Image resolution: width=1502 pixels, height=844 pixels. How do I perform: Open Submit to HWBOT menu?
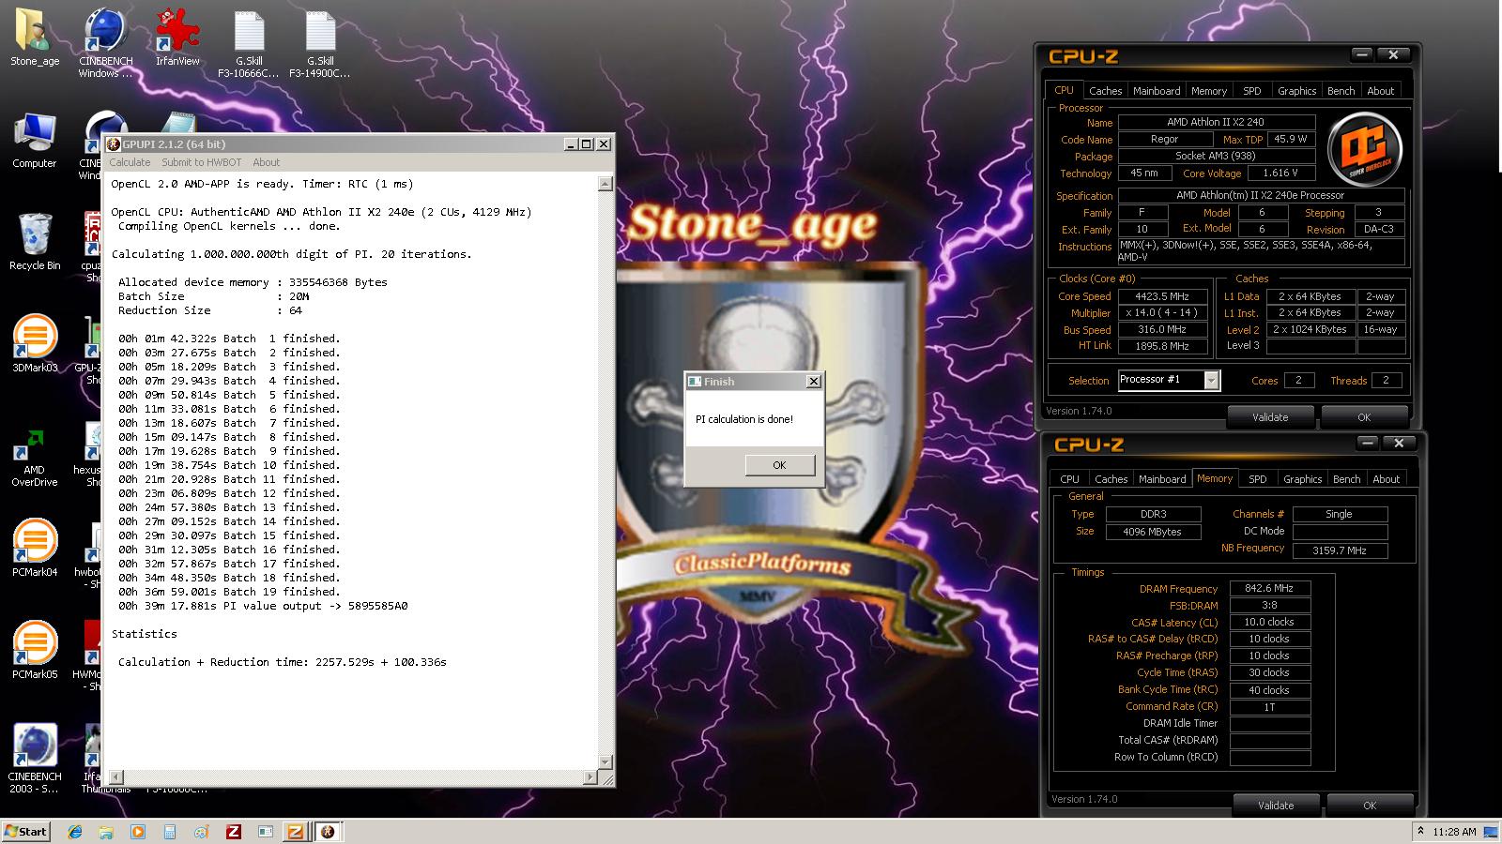[201, 162]
